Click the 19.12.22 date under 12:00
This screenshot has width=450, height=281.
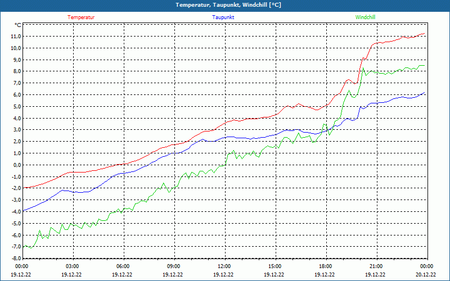click(x=223, y=274)
